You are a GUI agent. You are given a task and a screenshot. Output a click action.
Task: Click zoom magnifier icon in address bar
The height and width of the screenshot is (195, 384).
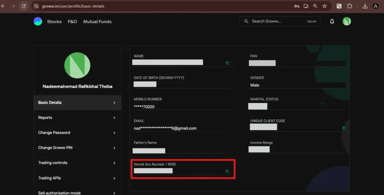coord(315,6)
